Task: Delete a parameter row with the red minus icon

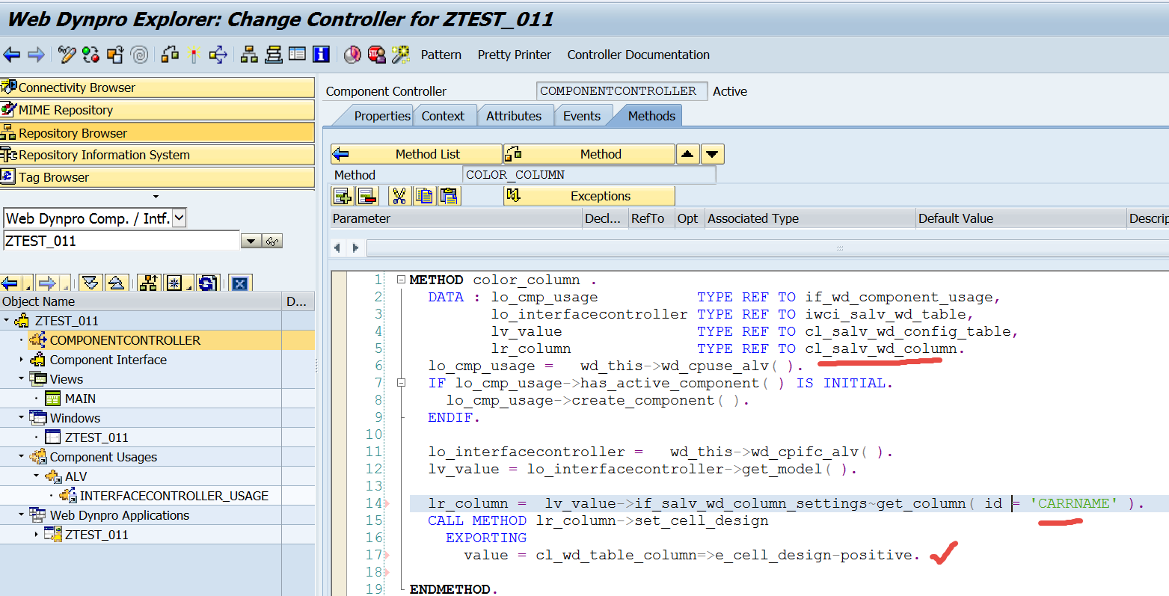Action: (366, 197)
